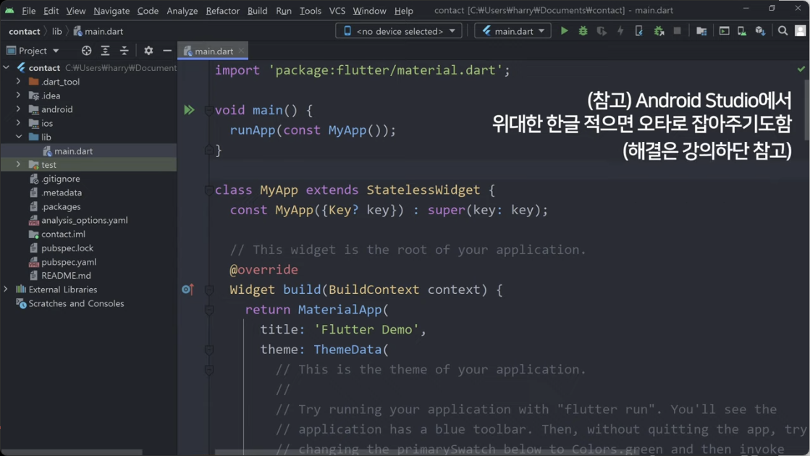Collapse the contact project root
This screenshot has width=810, height=456.
pyautogui.click(x=7, y=67)
